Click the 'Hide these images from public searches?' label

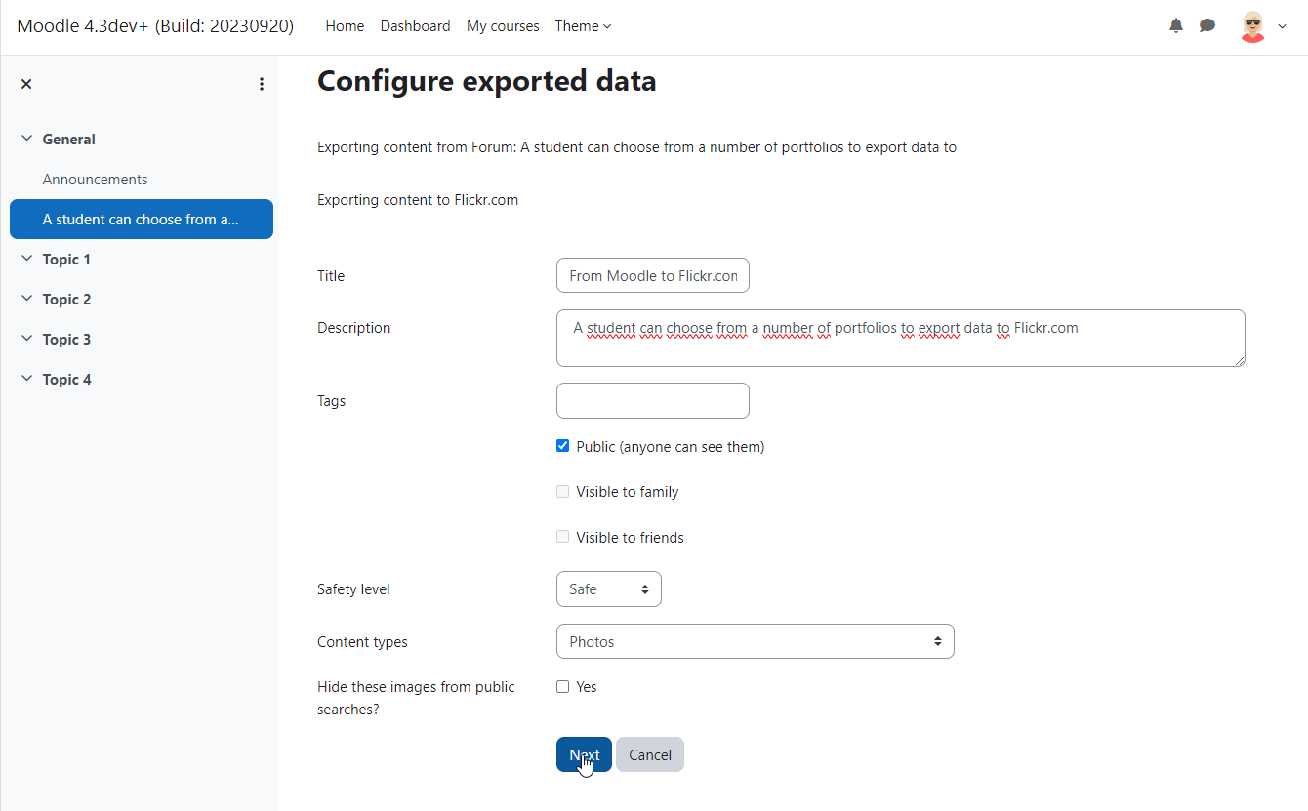[416, 698]
